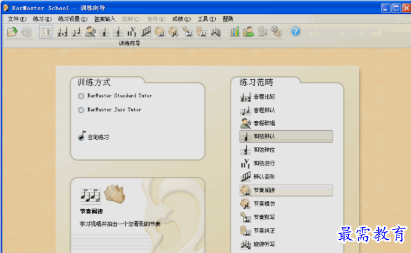This screenshot has height=253, width=411.
Task: Click the interval identification toolbar icon
Action: coord(76,32)
